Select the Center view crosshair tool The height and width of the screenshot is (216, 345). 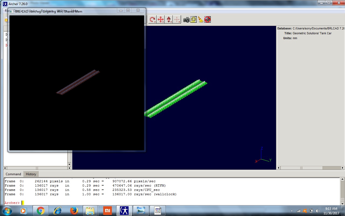tap(177, 19)
